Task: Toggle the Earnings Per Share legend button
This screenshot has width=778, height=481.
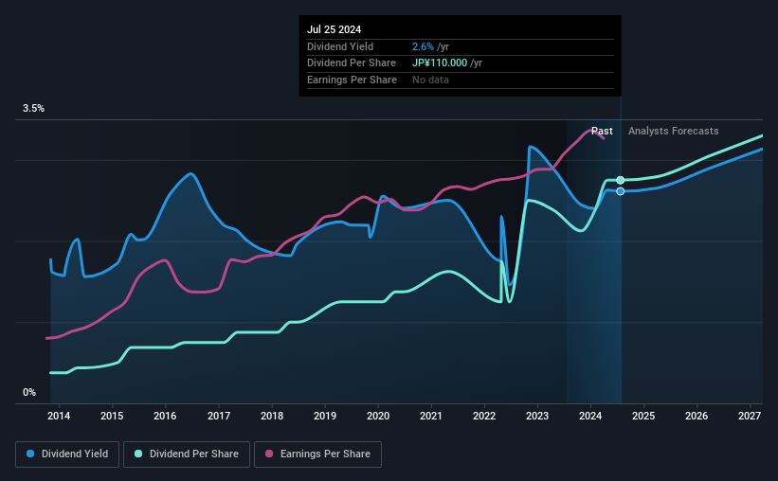Action: pos(317,454)
